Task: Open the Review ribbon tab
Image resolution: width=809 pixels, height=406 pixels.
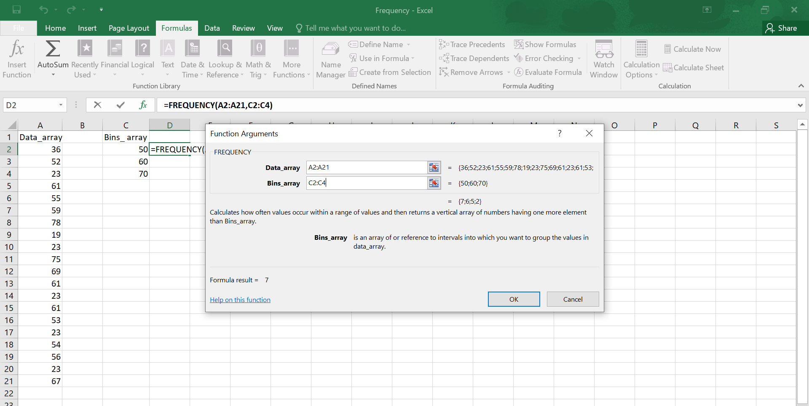Action: [243, 28]
